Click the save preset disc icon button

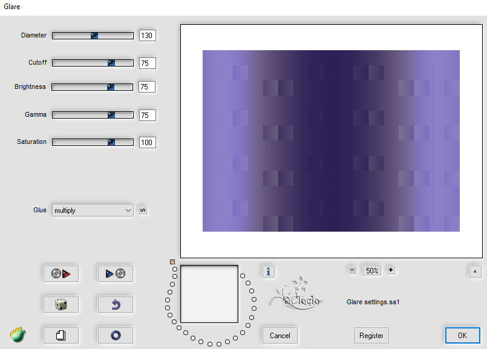coord(115,273)
